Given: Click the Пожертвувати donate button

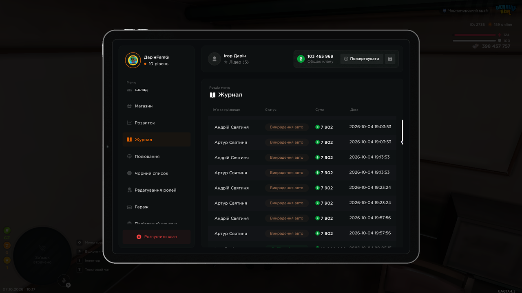Looking at the screenshot, I should (362, 59).
